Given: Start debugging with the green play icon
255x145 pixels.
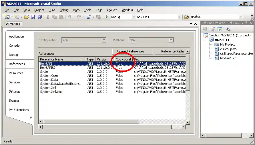Looking at the screenshot, I should [x=107, y=17].
